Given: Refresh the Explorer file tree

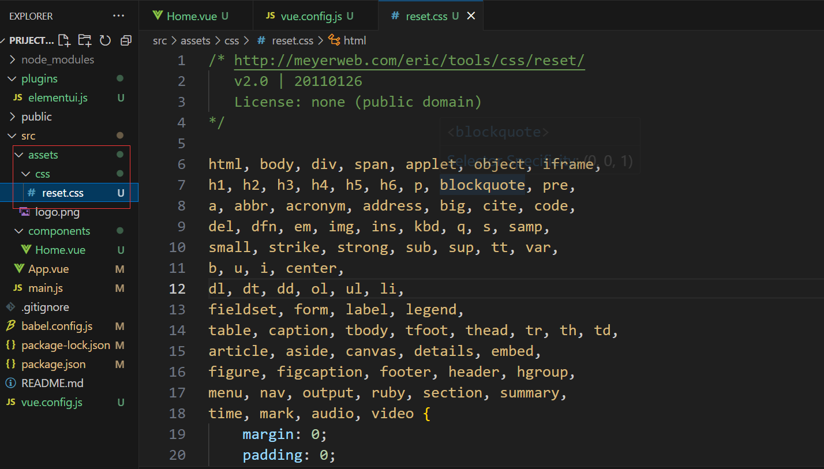Looking at the screenshot, I should pos(105,40).
